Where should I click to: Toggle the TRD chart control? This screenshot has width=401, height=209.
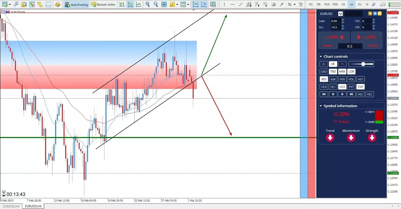[333, 72]
